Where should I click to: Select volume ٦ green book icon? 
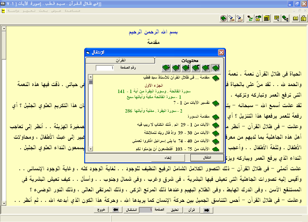pos(166,68)
